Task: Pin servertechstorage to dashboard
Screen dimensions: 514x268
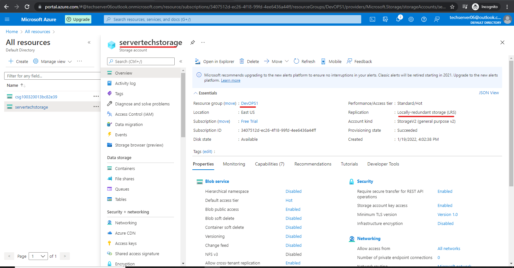Action: 193,42
